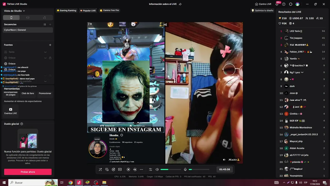Open the magic wand effects tool
Image resolution: width=330 pixels, height=186 pixels.
tap(100, 169)
